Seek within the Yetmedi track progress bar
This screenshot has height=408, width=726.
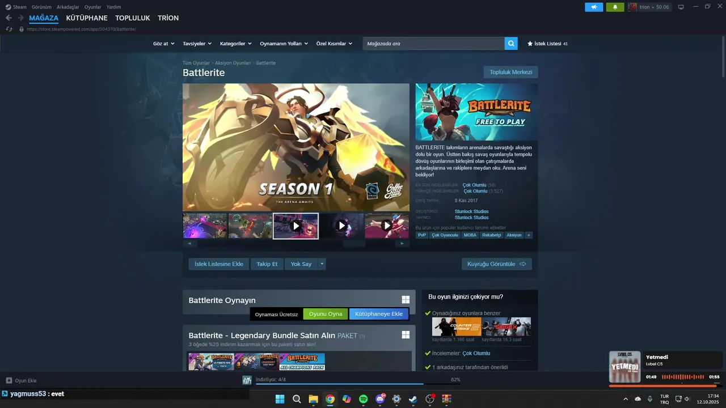(x=665, y=386)
